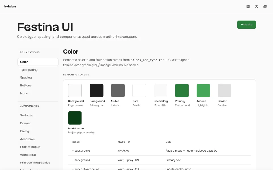Click 'Highlights' caption under Accent
The image size is (273, 170).
(x=202, y=105)
